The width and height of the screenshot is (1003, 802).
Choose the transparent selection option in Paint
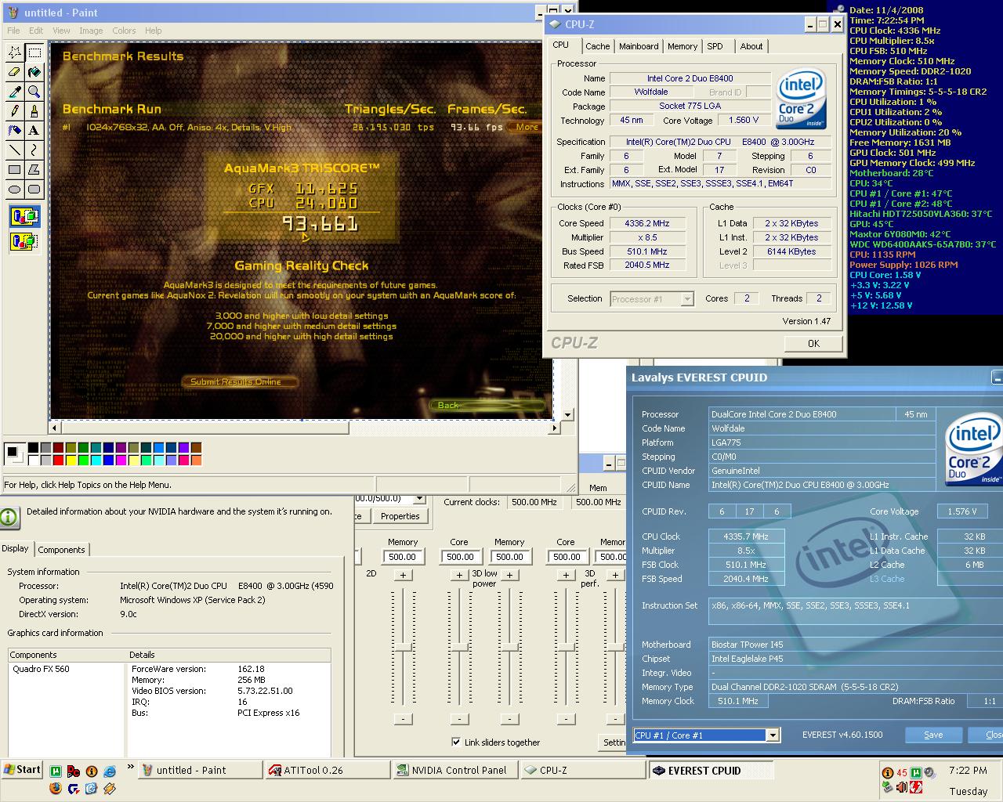24,241
